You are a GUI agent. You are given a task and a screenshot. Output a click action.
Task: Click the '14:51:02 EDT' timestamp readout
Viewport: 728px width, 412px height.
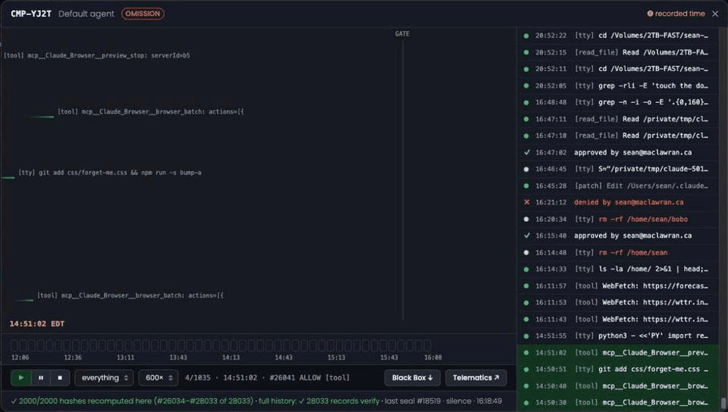pyautogui.click(x=37, y=324)
